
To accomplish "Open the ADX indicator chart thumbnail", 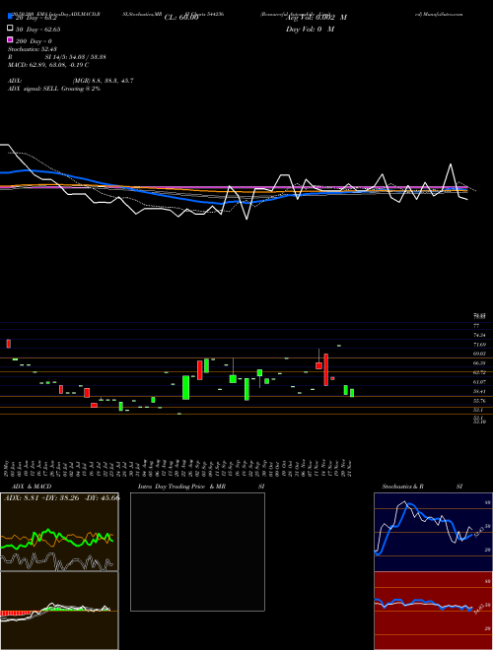I will [x=59, y=532].
